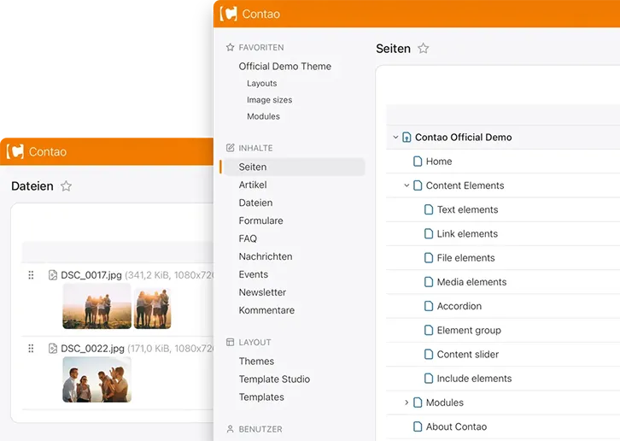Open Dateien in the sidebar menu
620x441 pixels.
pyautogui.click(x=256, y=203)
